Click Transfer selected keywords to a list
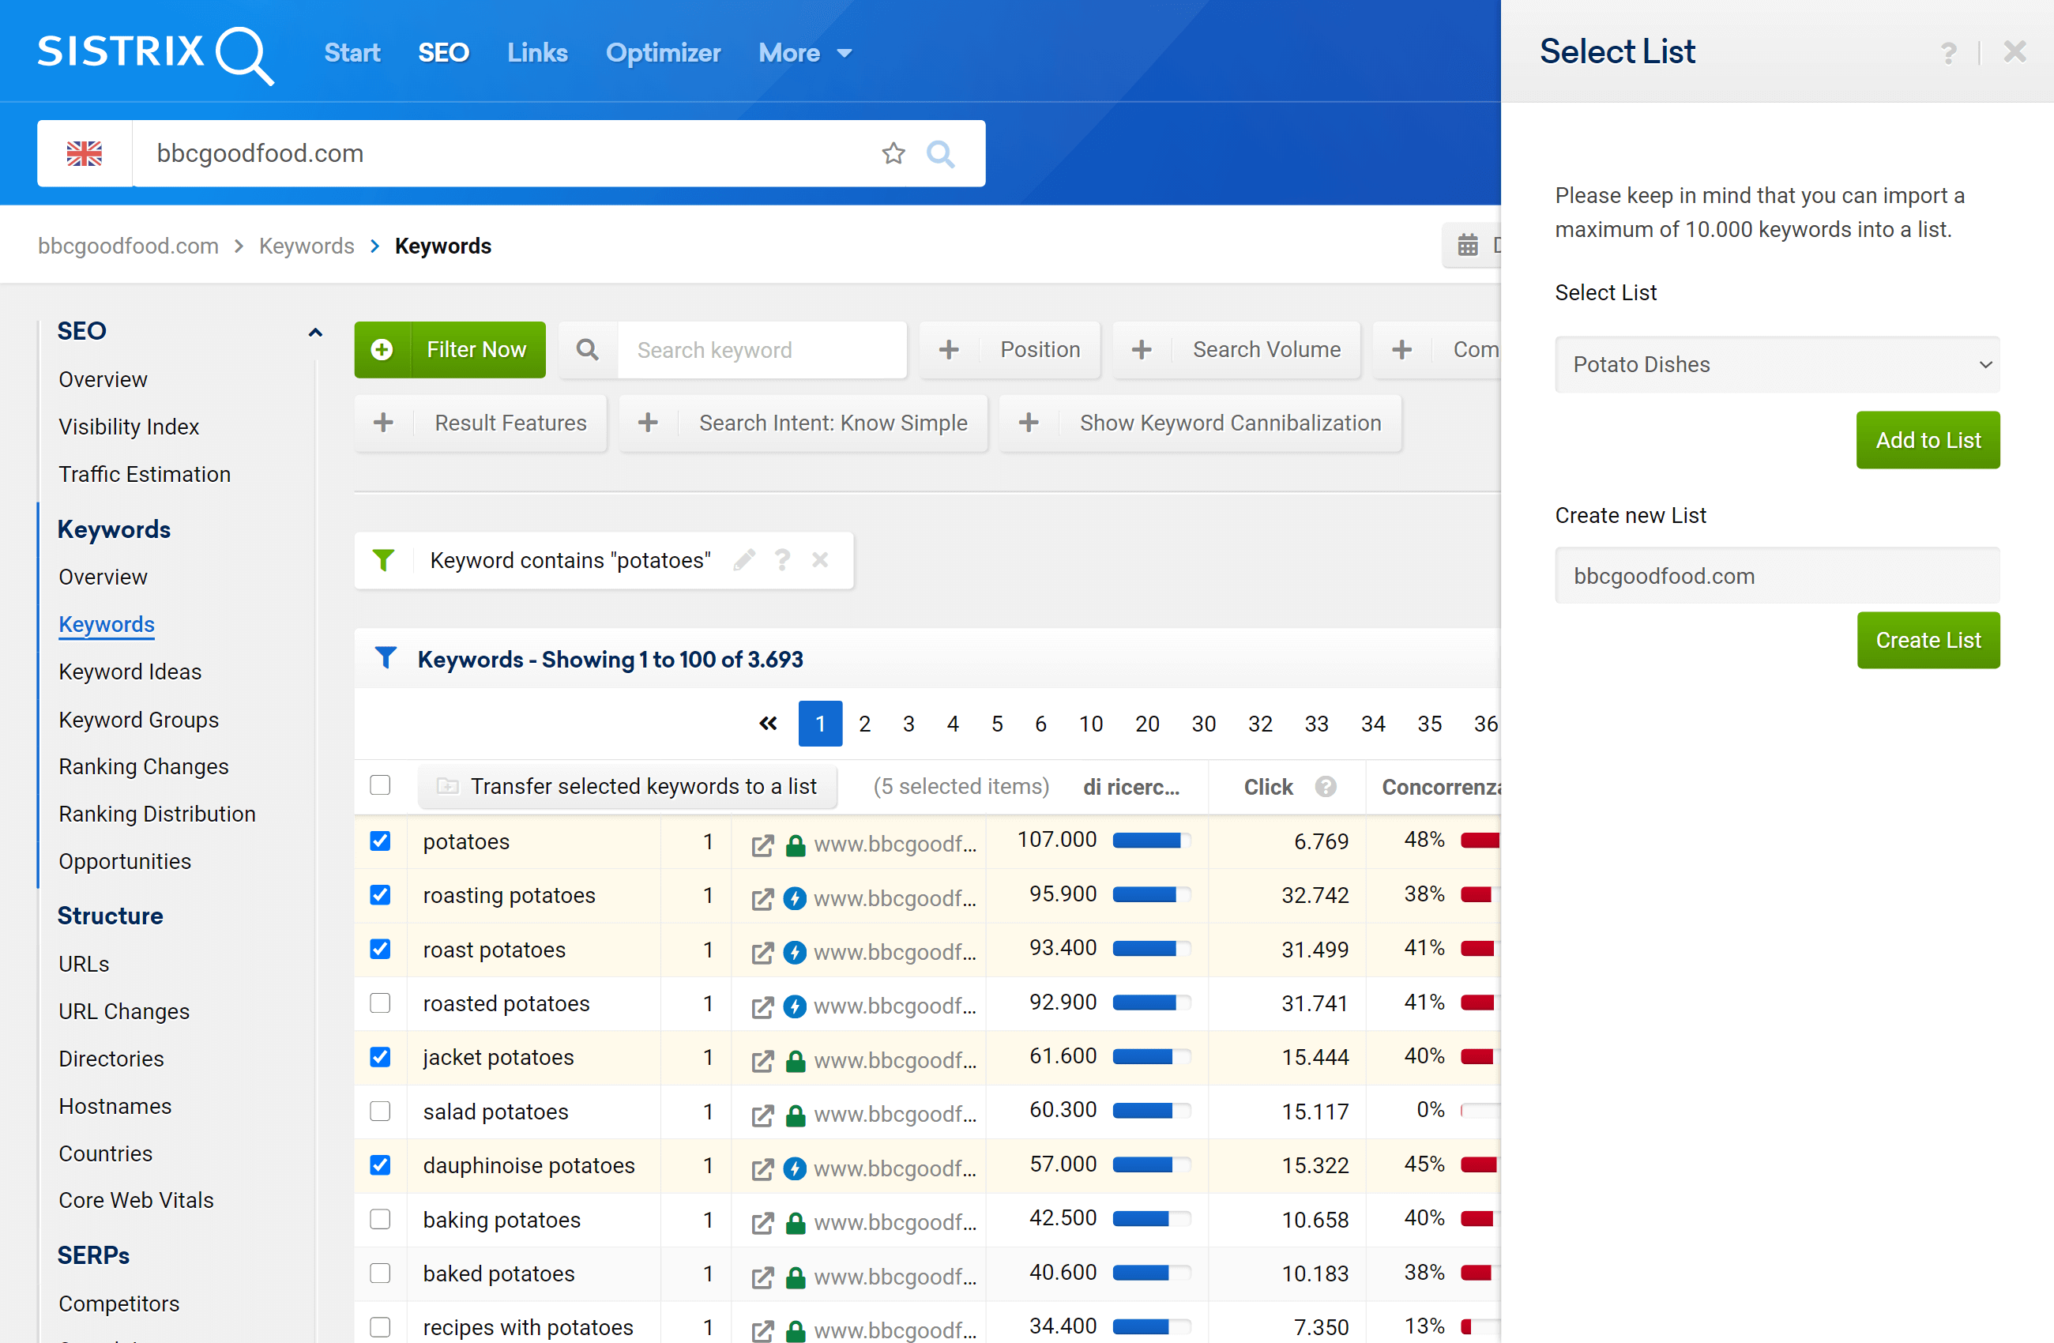Screen dimensions: 2054x1343 (627, 786)
